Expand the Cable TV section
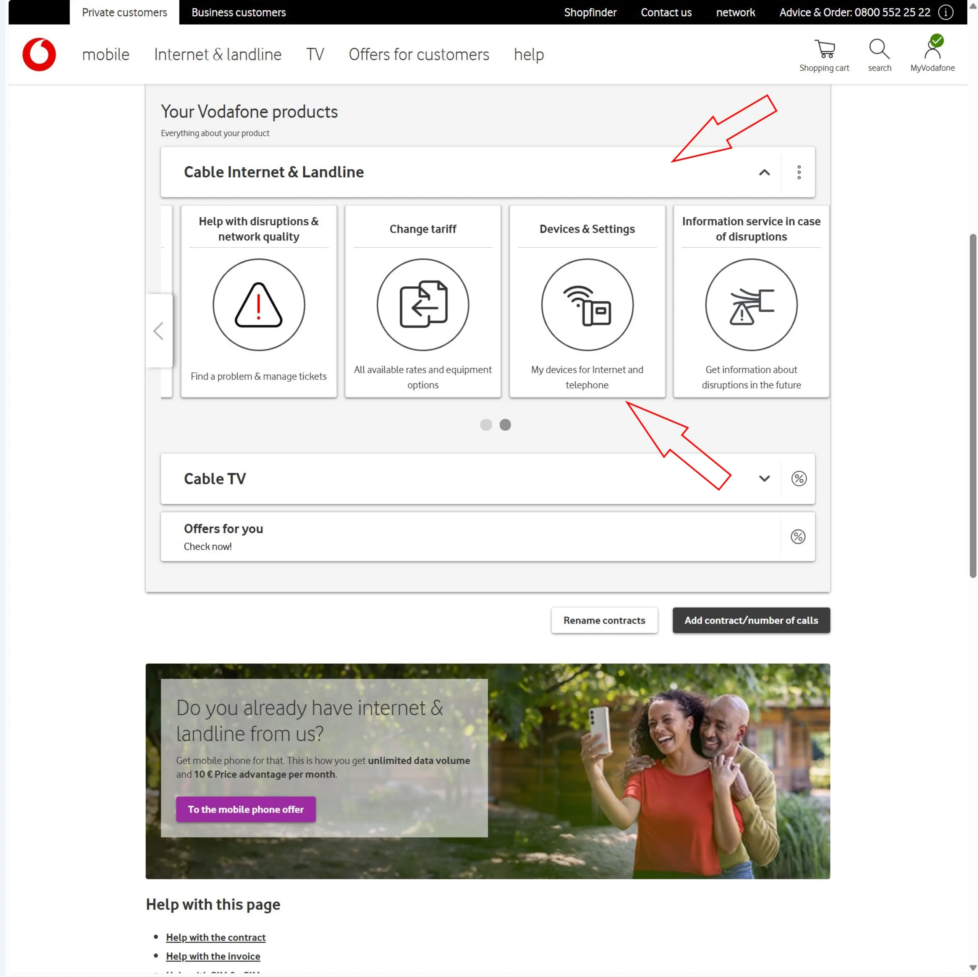The image size is (978, 977). [x=764, y=479]
